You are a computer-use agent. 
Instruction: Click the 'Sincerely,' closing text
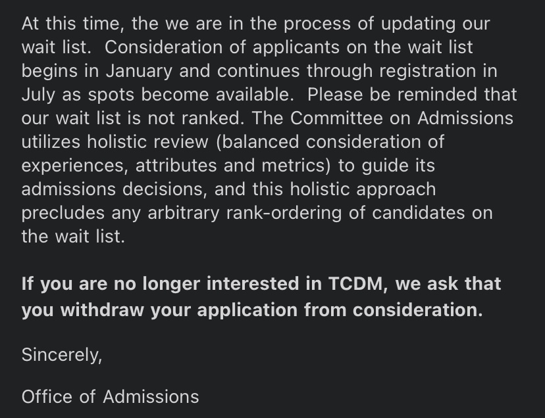pyautogui.click(x=62, y=355)
